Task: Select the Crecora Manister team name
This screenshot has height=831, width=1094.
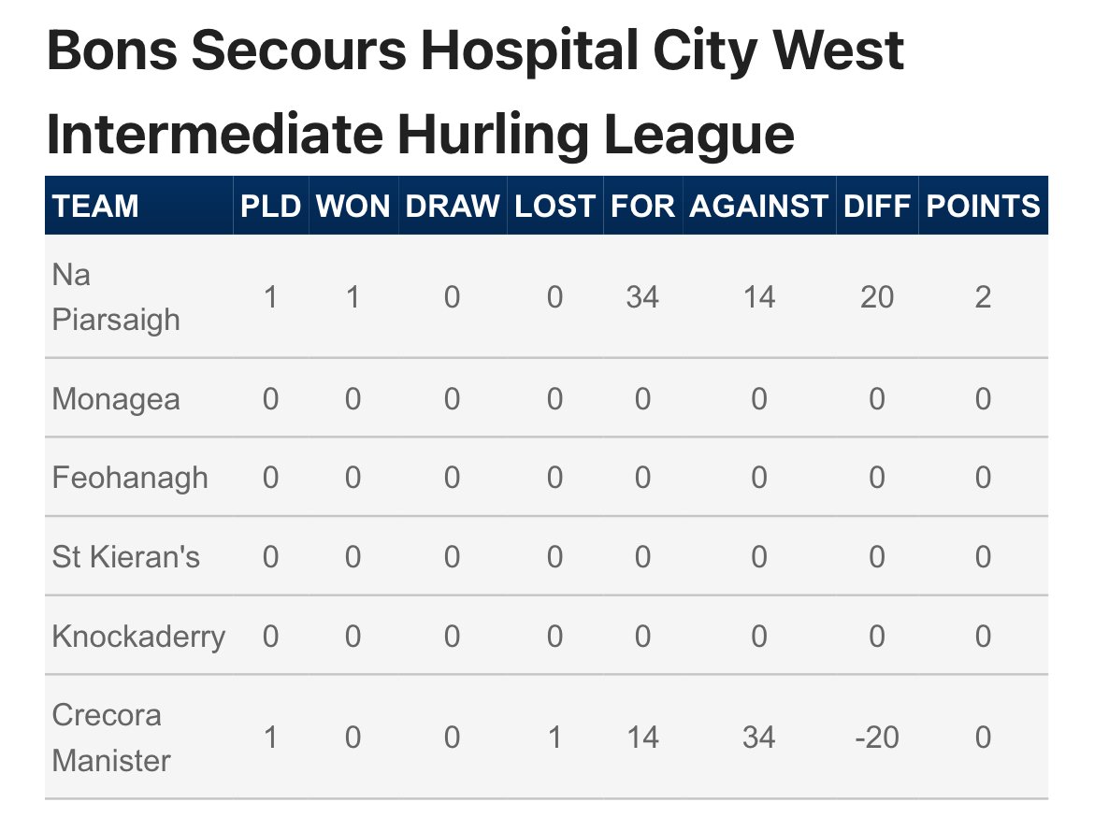Action: 111,738
